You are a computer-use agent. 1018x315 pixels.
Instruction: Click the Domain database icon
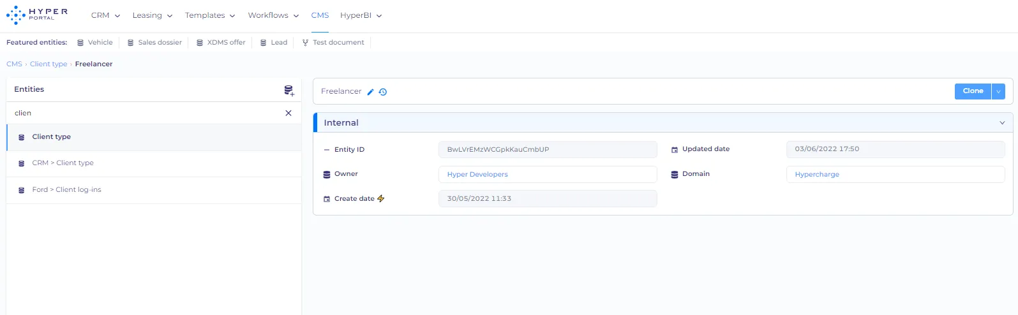pyautogui.click(x=675, y=174)
